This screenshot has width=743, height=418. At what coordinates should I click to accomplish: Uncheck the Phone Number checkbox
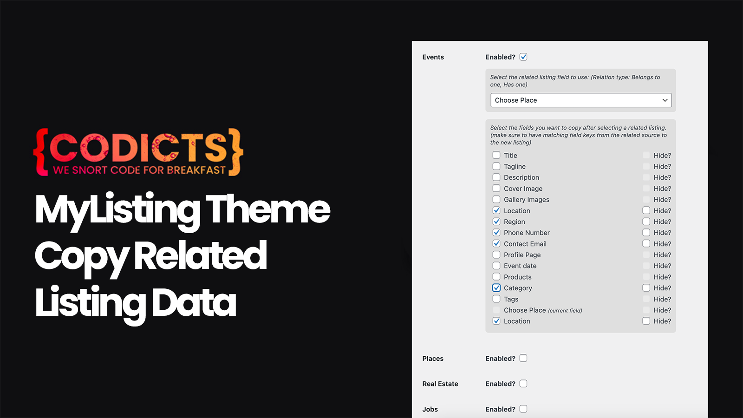coord(496,233)
